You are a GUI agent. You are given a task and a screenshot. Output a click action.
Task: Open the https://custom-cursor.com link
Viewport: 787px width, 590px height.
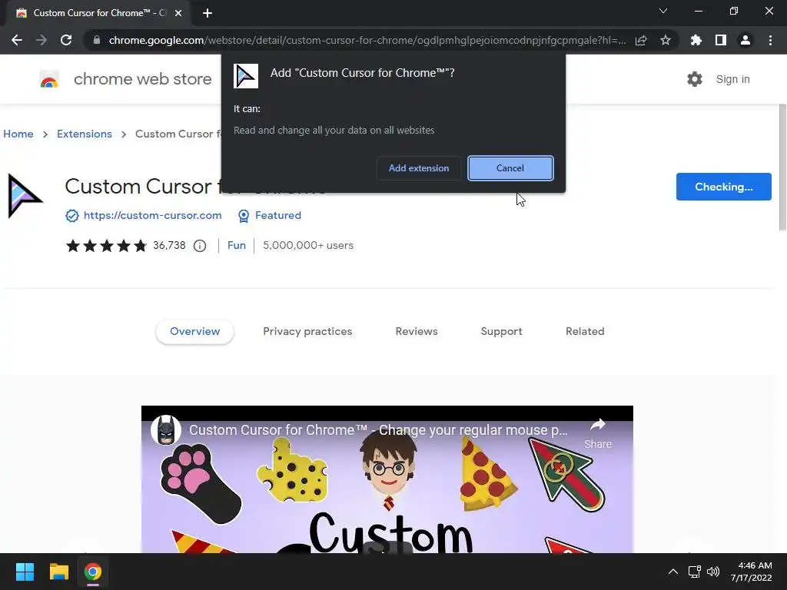coord(153,215)
